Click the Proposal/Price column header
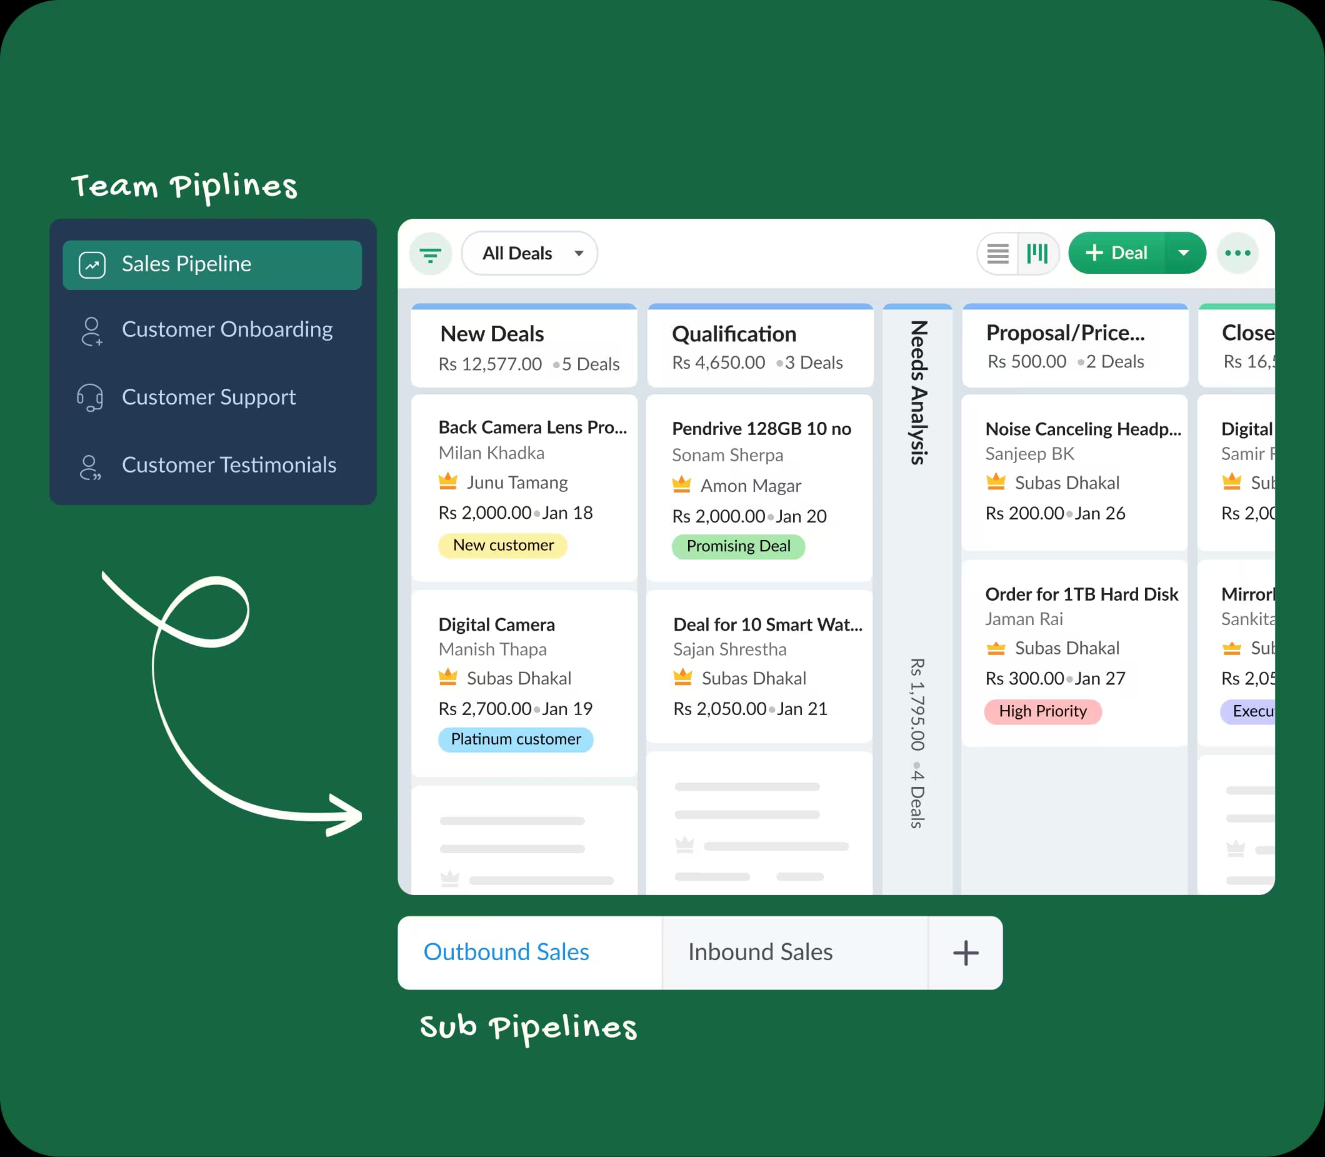This screenshot has height=1157, width=1325. [1075, 346]
